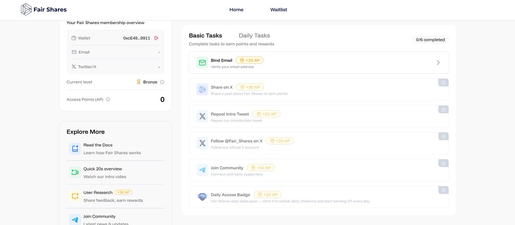Click the Bind Email envelope icon
This screenshot has width=515, height=225.
click(202, 63)
